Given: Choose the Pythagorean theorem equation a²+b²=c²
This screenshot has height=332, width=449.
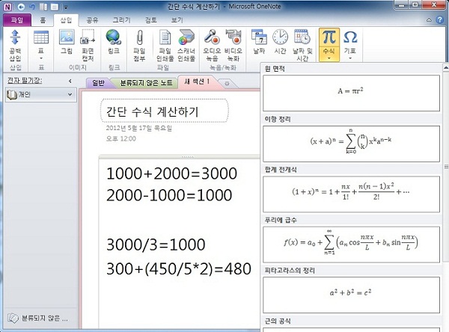Looking at the screenshot, I should (x=352, y=294).
